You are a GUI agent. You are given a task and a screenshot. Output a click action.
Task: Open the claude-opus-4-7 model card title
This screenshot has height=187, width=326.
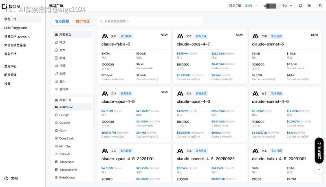point(193,44)
